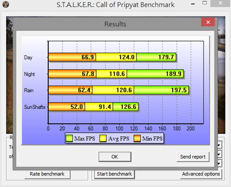Click the Send report button

point(193,157)
